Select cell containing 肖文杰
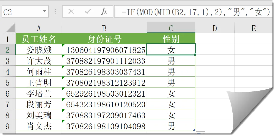The image size is (276, 137). coord(39,126)
